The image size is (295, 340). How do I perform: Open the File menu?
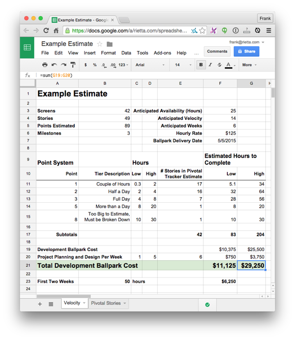(45, 53)
